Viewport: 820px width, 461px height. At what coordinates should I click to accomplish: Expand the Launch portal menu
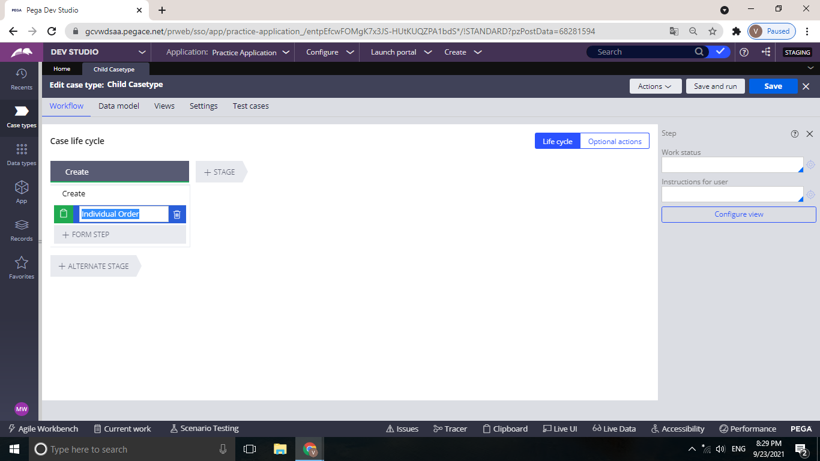pyautogui.click(x=401, y=52)
